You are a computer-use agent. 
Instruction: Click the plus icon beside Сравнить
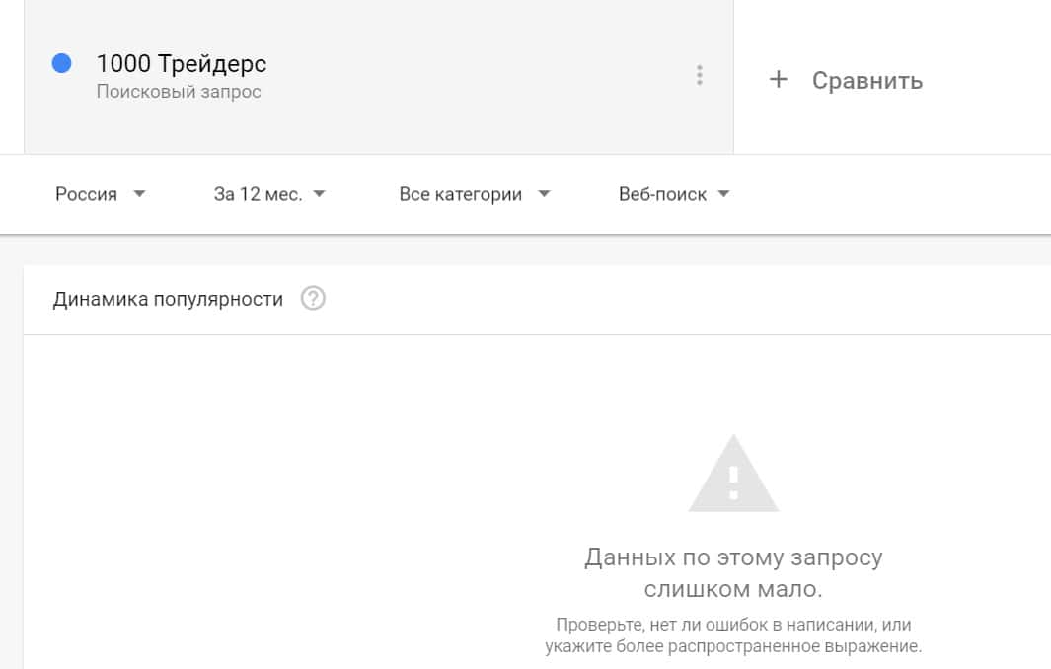pyautogui.click(x=779, y=79)
